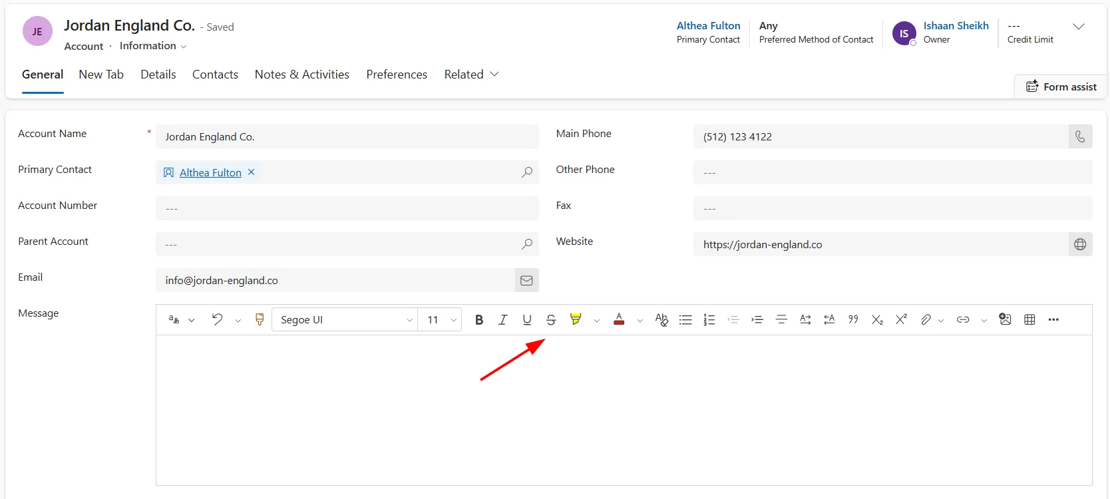The height and width of the screenshot is (499, 1110).
Task: Insert an image into the message
Action: click(1005, 320)
